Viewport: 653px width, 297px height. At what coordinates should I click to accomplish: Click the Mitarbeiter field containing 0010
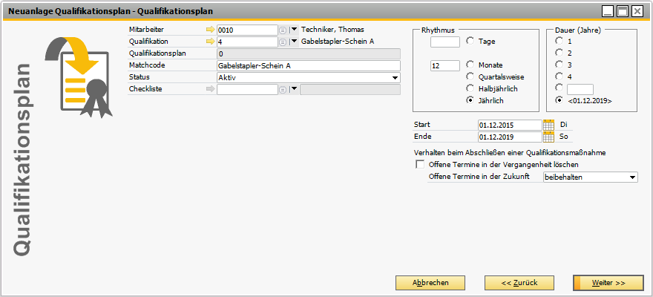pyautogui.click(x=247, y=30)
